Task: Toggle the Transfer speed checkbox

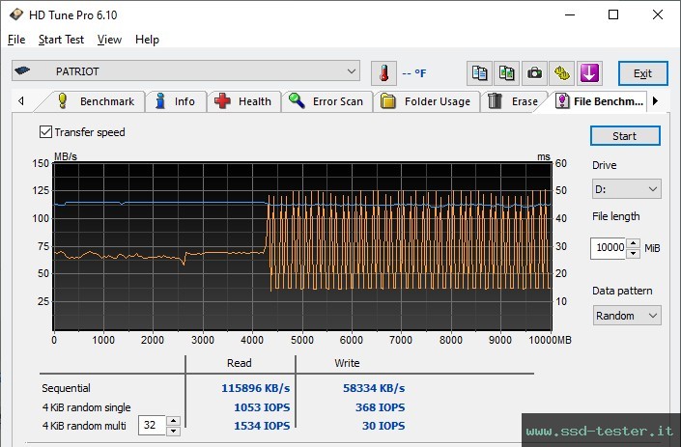Action: pyautogui.click(x=45, y=132)
